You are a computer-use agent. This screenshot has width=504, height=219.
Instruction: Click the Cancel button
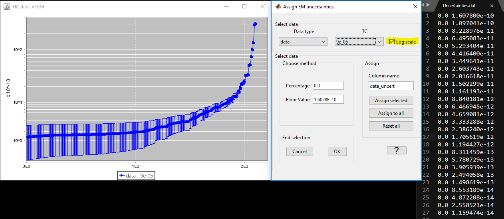[x=300, y=151]
